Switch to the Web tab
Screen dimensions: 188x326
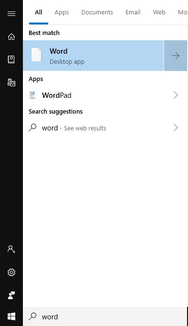click(x=159, y=12)
